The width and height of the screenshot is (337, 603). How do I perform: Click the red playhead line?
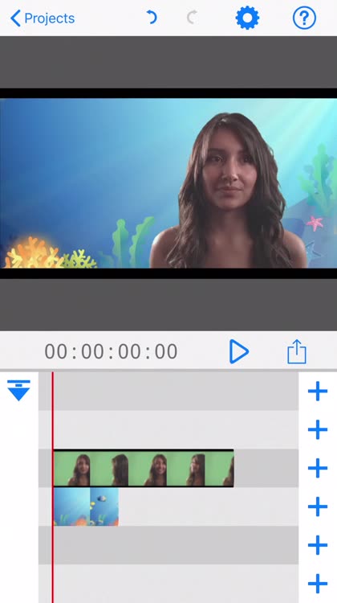point(53,487)
